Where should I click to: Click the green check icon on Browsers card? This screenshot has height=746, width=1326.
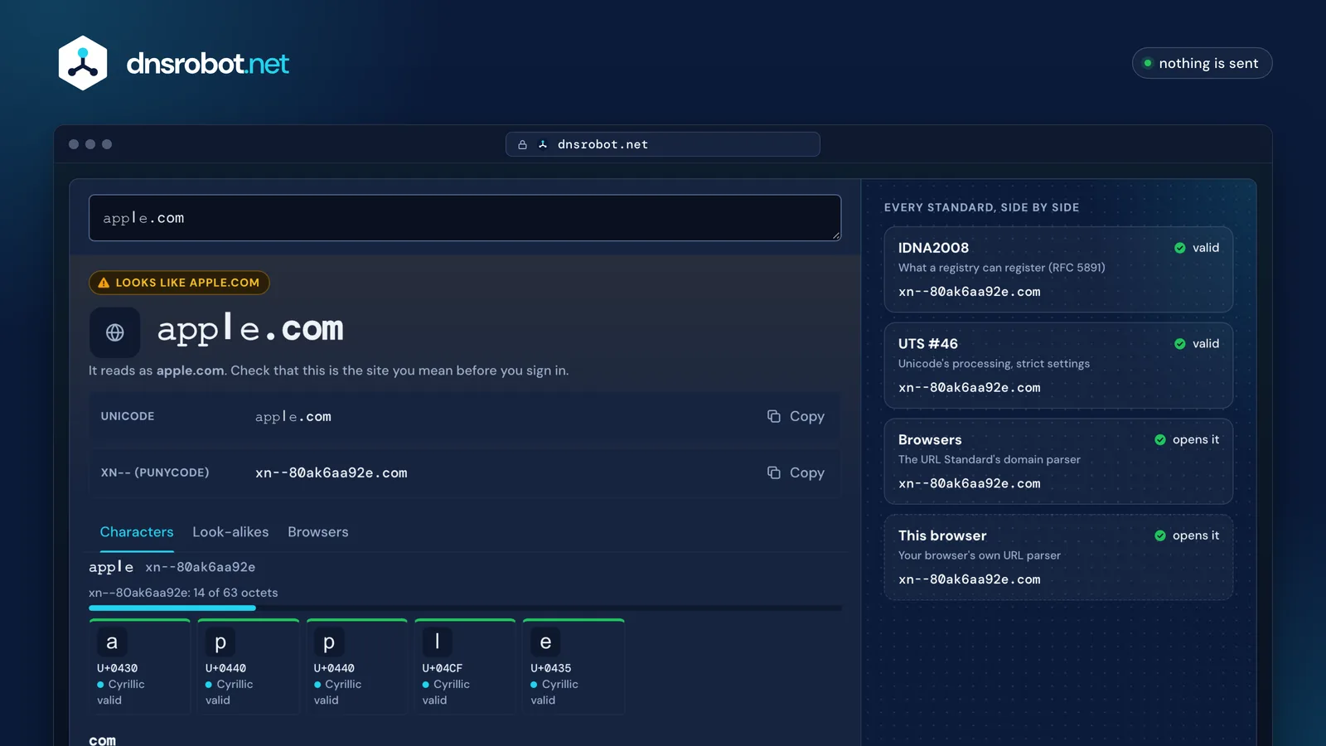[1160, 440]
